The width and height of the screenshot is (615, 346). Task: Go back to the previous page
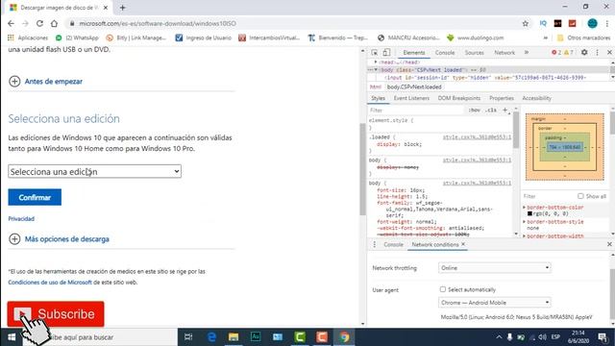11,23
